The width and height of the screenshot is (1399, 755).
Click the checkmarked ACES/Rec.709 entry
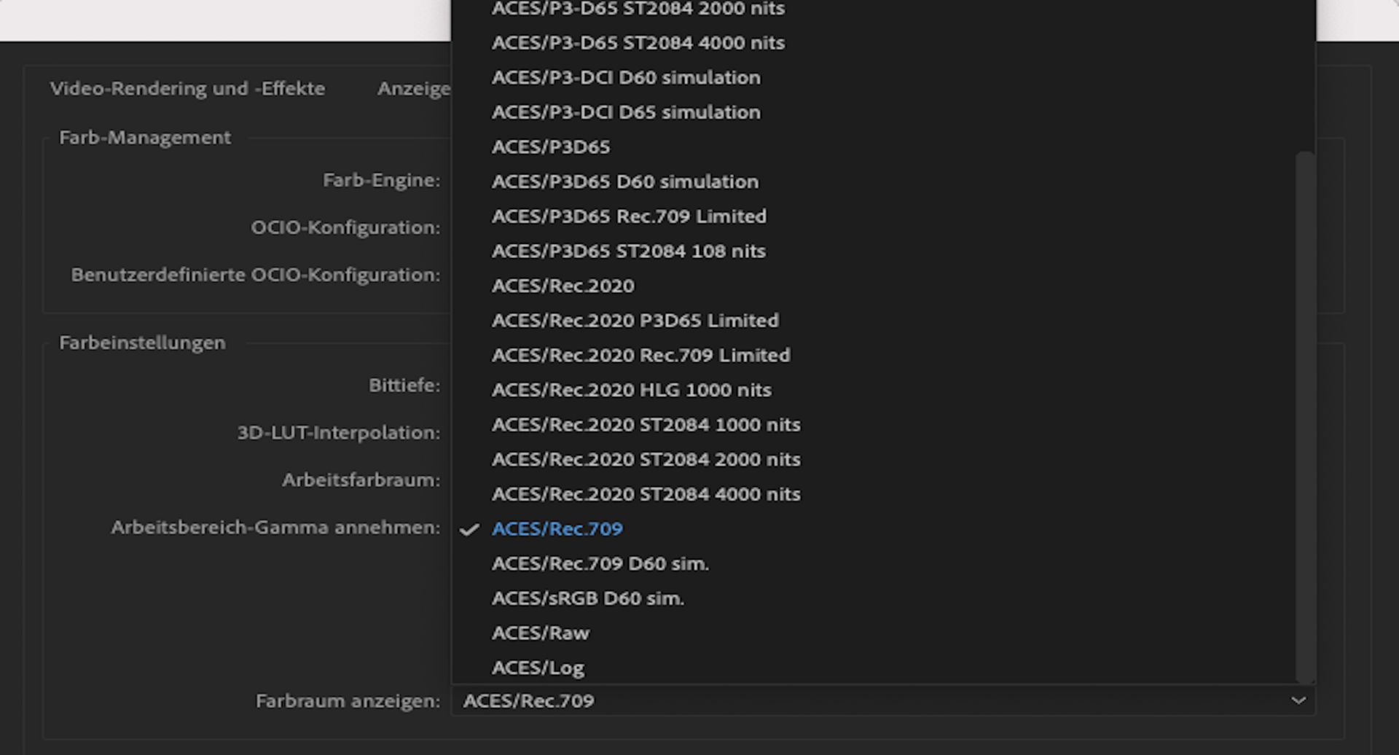click(558, 529)
